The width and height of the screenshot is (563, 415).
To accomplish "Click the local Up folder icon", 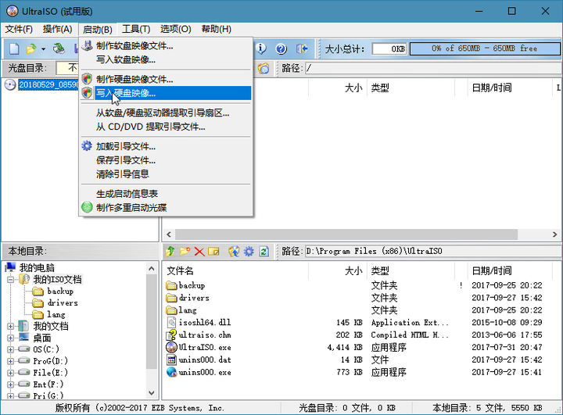I will pos(170,252).
